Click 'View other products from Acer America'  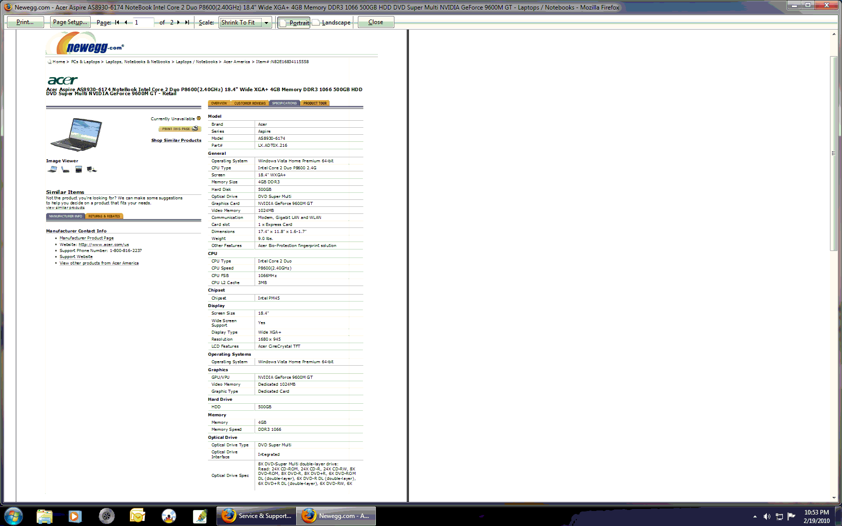tap(99, 264)
